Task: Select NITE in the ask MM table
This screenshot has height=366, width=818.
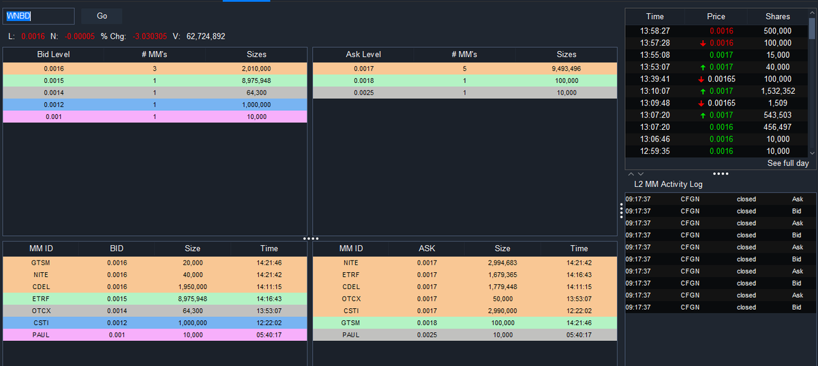Action: tap(465, 263)
